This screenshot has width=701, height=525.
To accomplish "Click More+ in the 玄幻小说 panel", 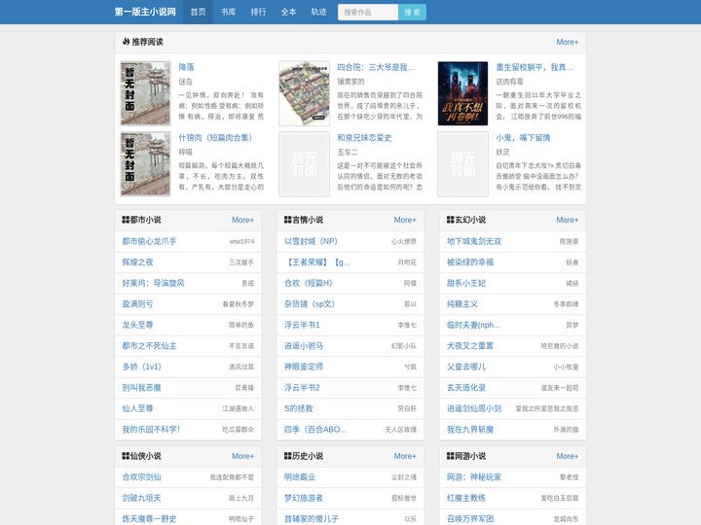I will [568, 220].
